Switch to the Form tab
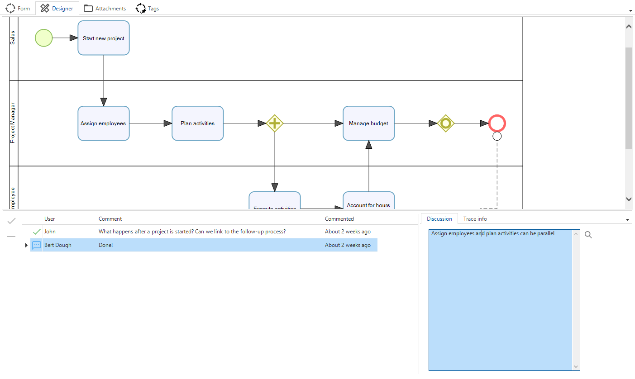 pos(18,8)
